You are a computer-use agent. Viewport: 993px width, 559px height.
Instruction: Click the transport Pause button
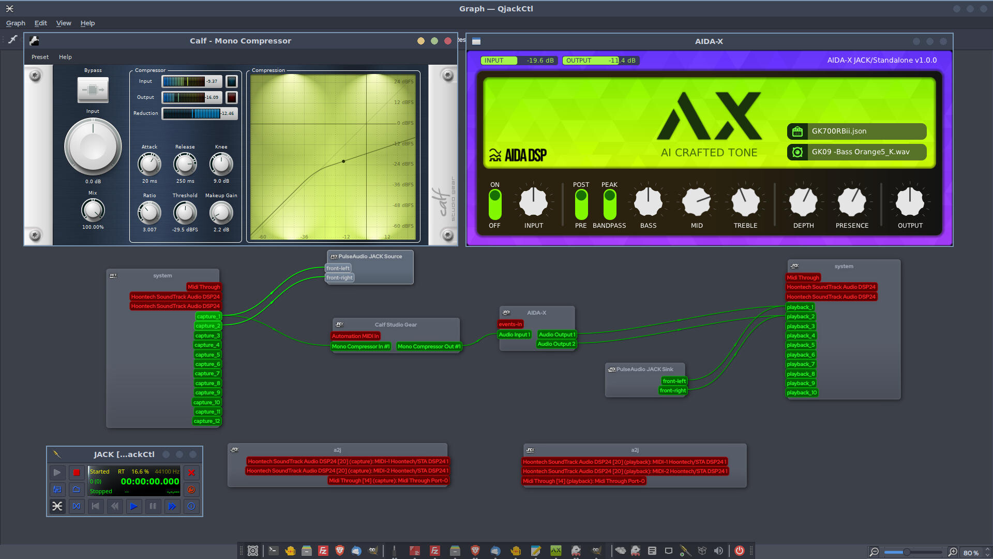(153, 506)
